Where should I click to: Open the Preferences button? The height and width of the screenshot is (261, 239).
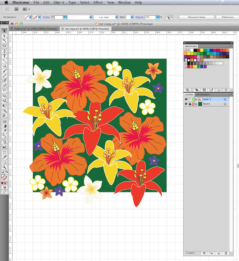tap(228, 17)
